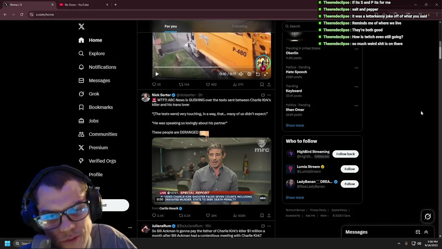This screenshot has width=442, height=249.
Task: Reload the page in browser
Action: (x=21, y=15)
